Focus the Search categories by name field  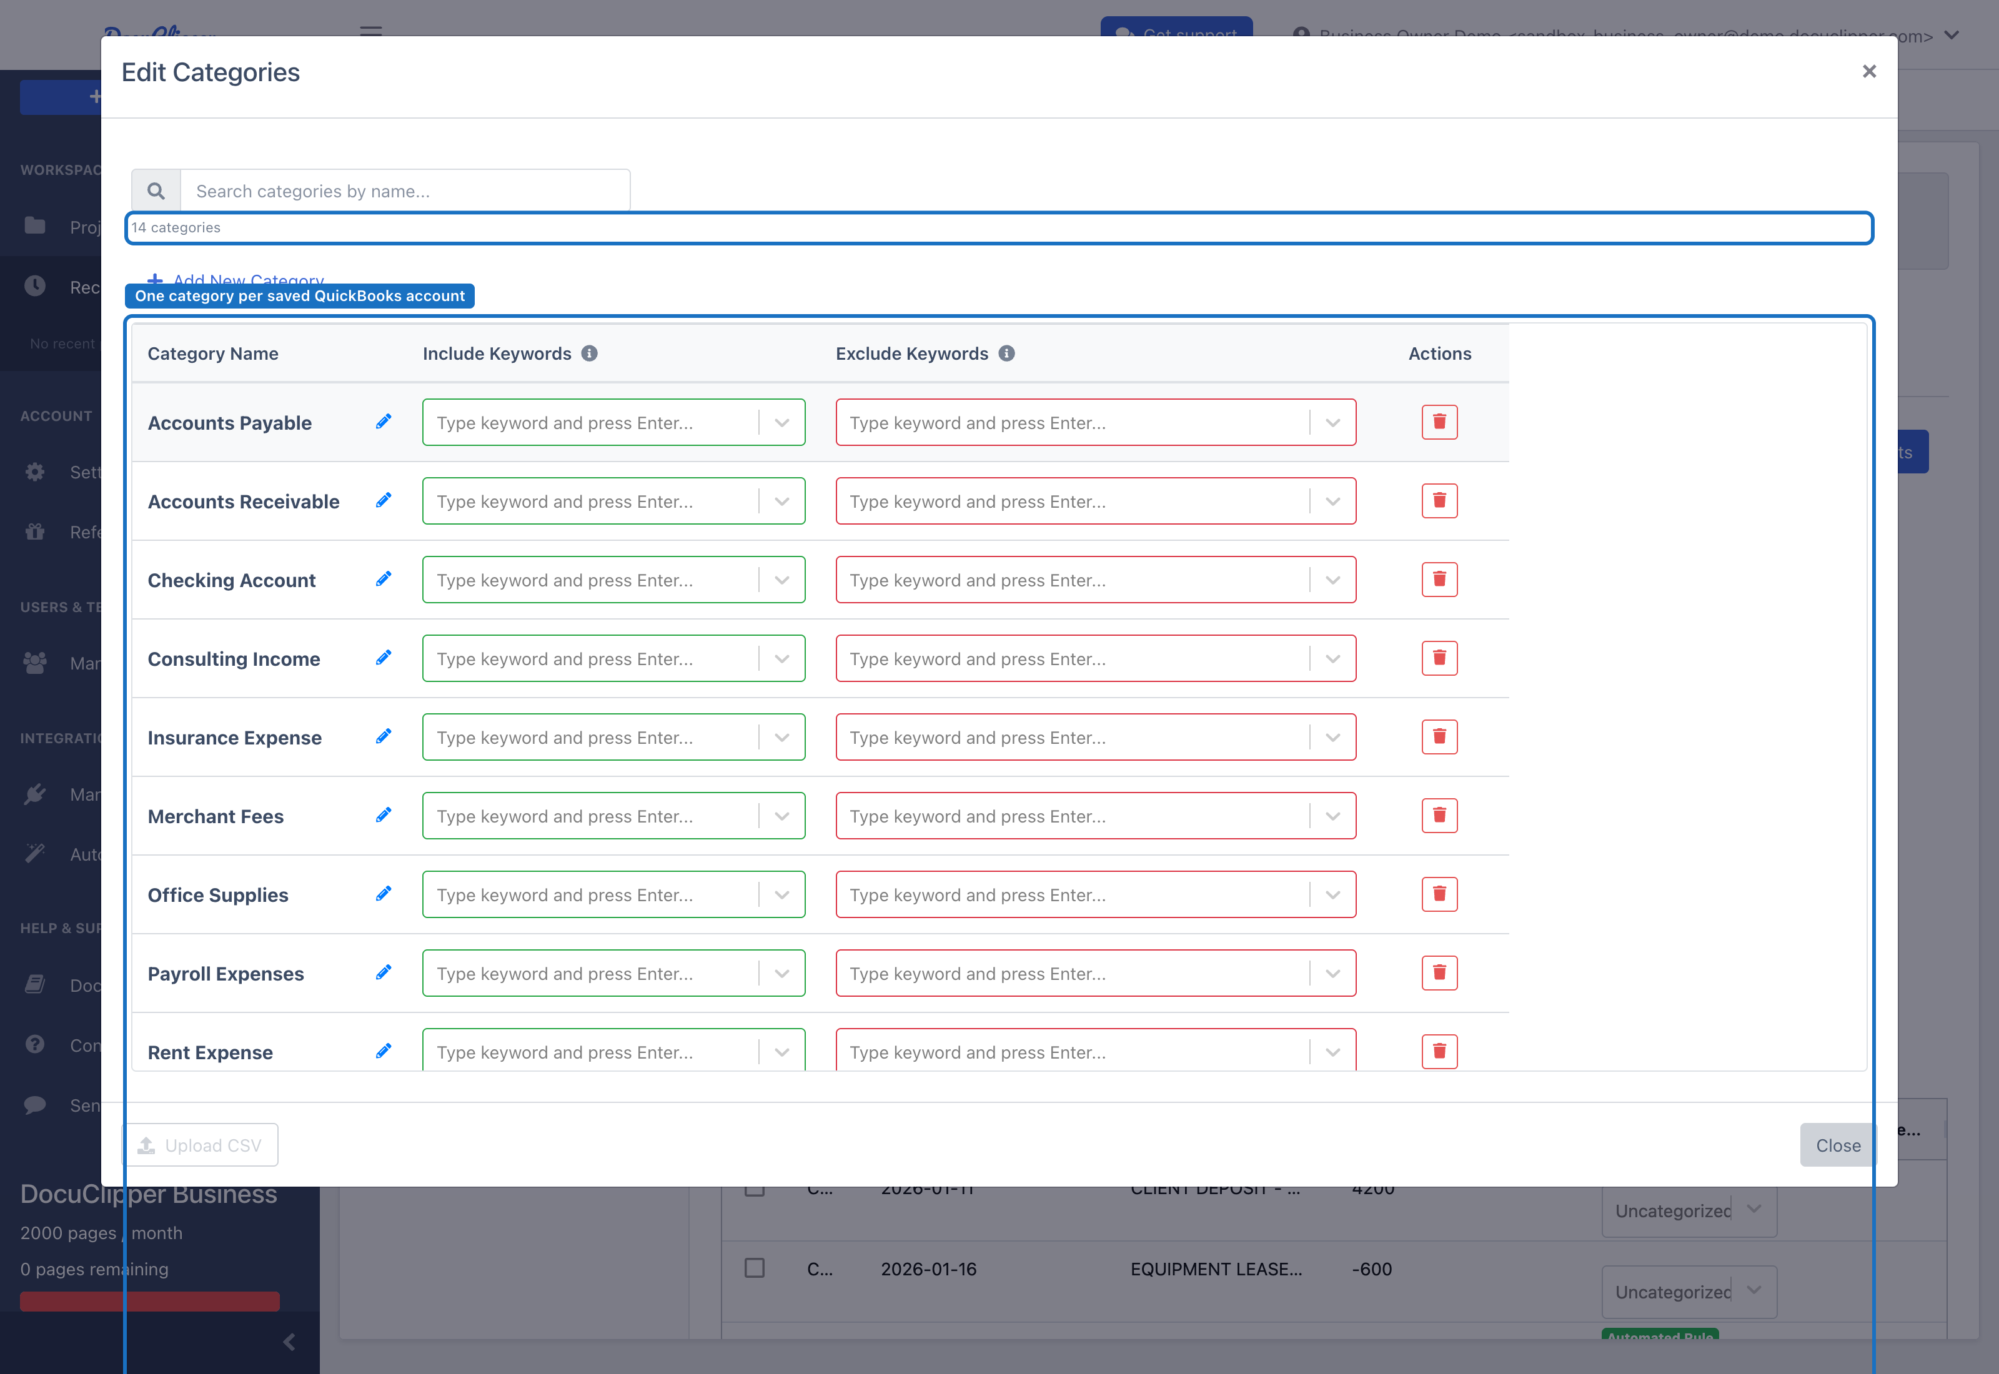[405, 190]
